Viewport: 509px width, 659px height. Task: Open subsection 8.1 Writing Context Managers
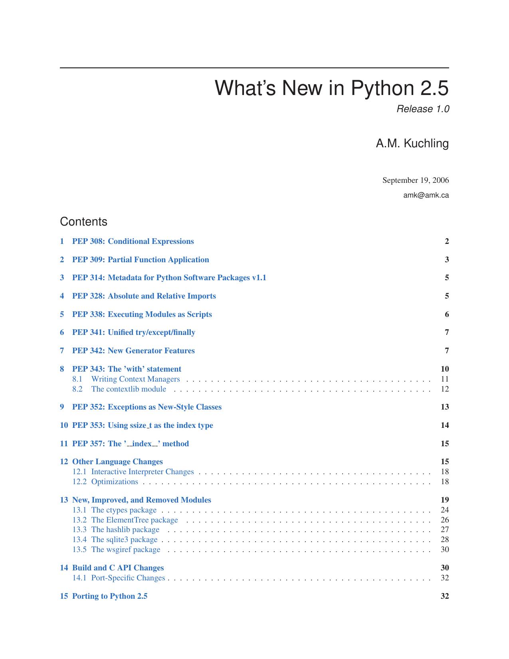[x=126, y=379]
